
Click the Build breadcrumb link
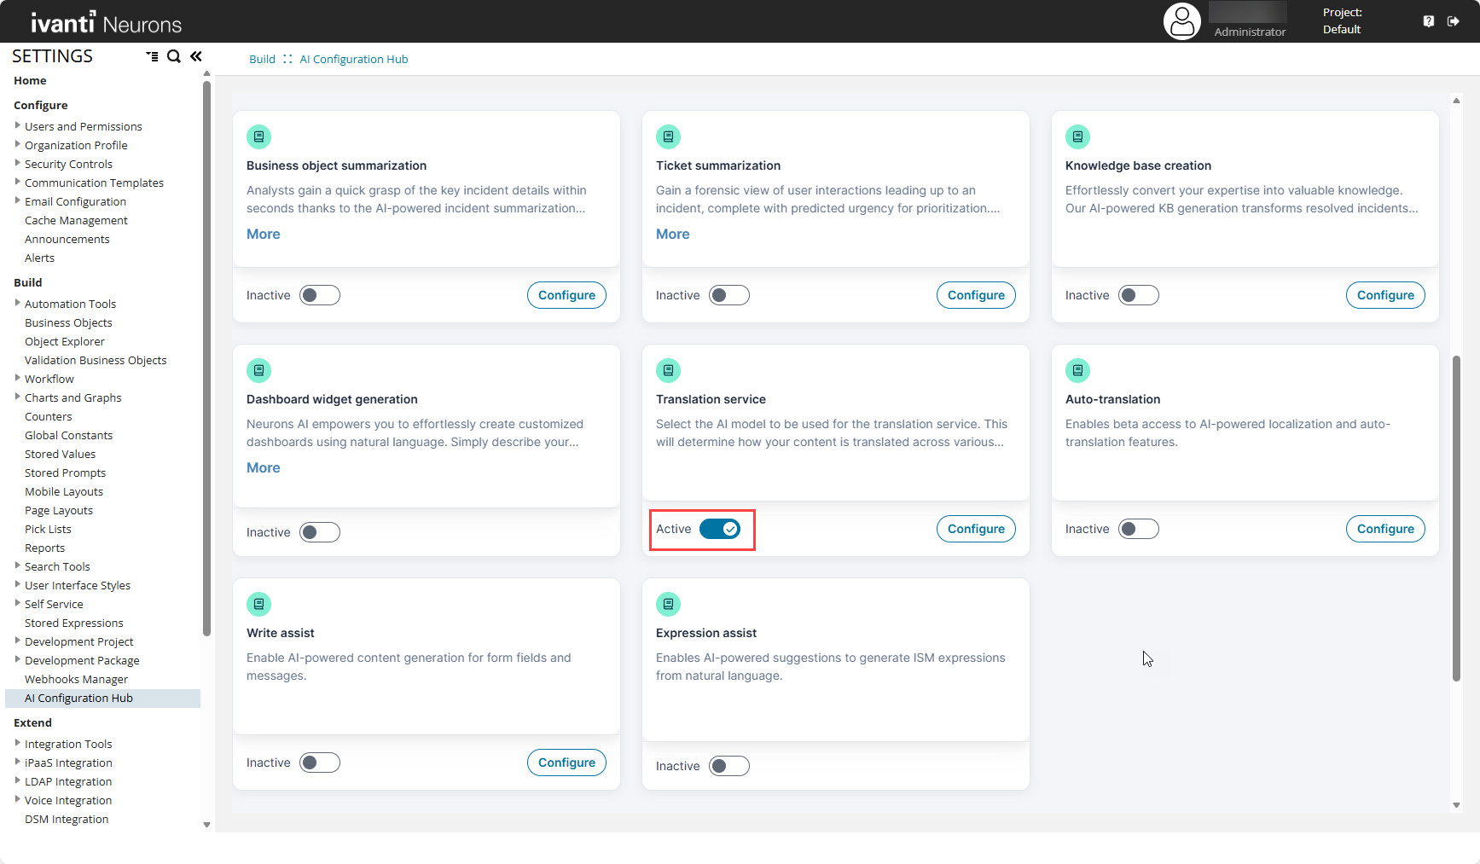click(x=262, y=59)
